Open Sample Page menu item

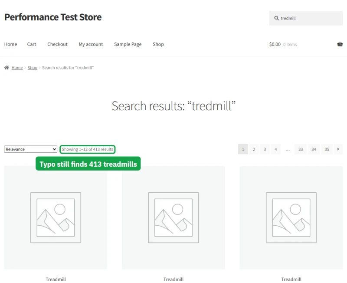[128, 44]
